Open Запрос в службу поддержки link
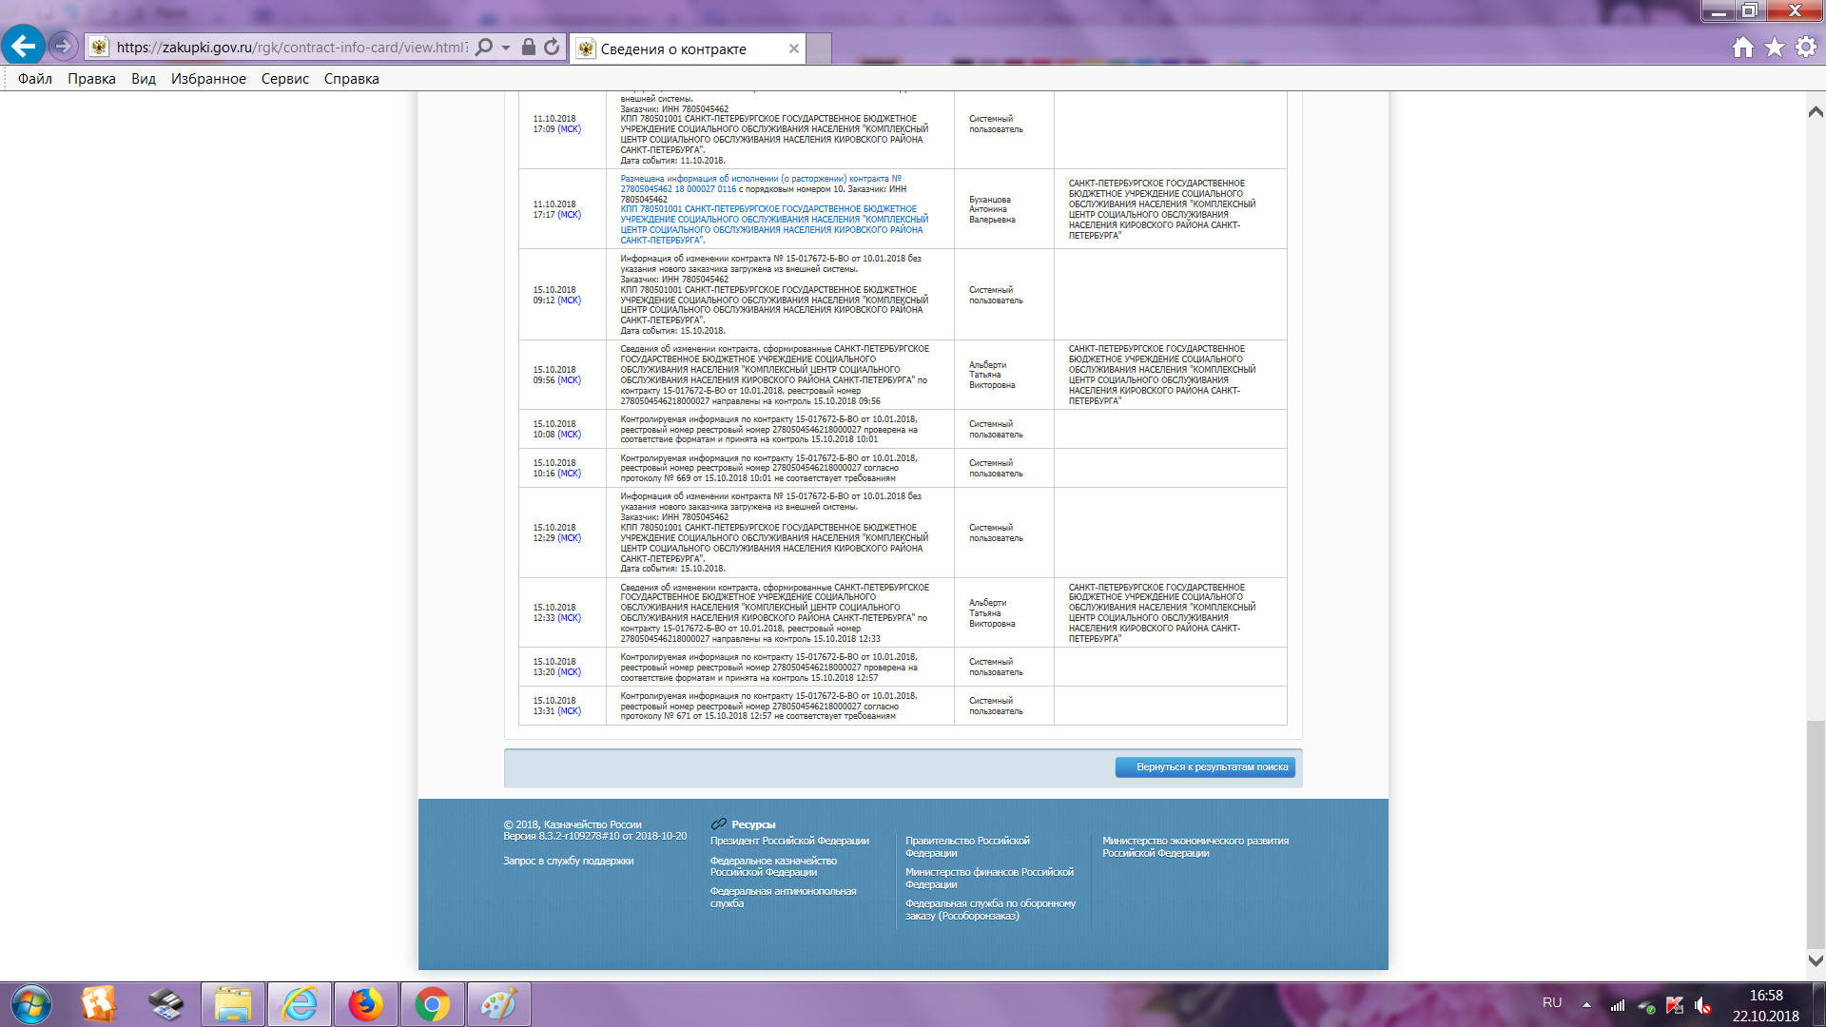Viewport: 1826px width, 1027px height. tap(568, 861)
